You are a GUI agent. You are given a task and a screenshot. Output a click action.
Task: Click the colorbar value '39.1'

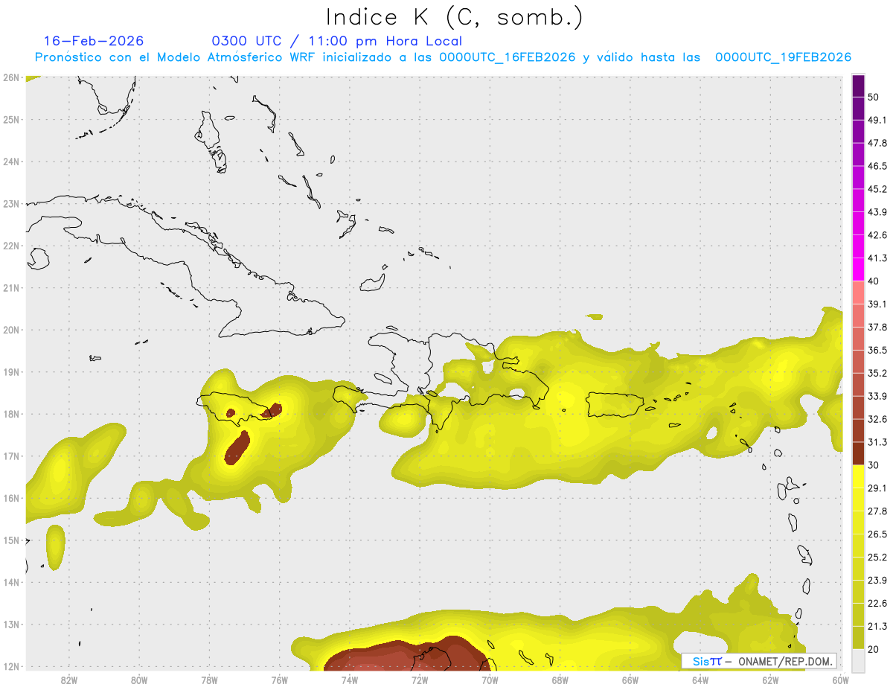pyautogui.click(x=876, y=304)
